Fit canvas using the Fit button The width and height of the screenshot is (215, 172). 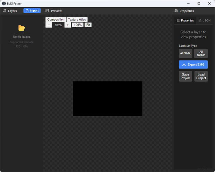tap(88, 25)
